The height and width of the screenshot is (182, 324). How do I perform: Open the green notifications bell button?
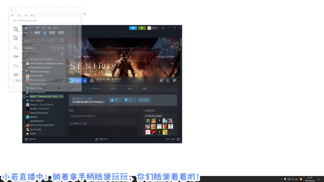[142, 28]
